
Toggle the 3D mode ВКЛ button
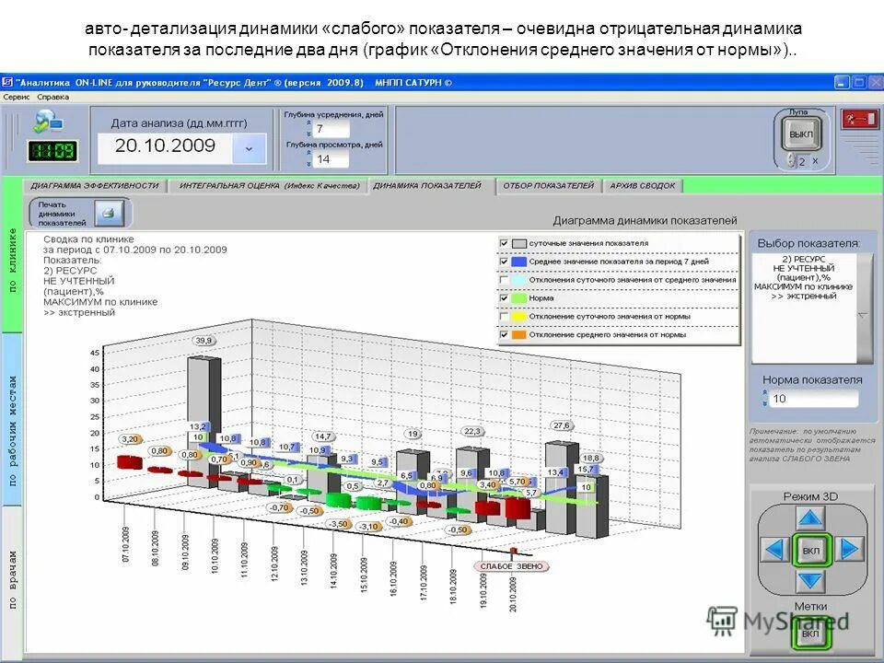click(x=810, y=551)
